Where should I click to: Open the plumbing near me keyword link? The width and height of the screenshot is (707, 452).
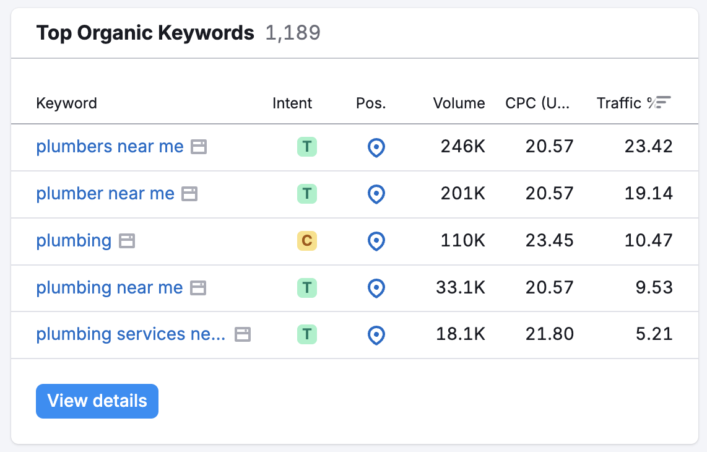110,288
